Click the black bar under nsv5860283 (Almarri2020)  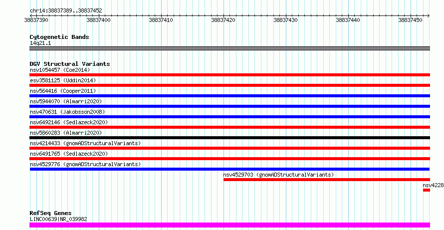(x=229, y=138)
